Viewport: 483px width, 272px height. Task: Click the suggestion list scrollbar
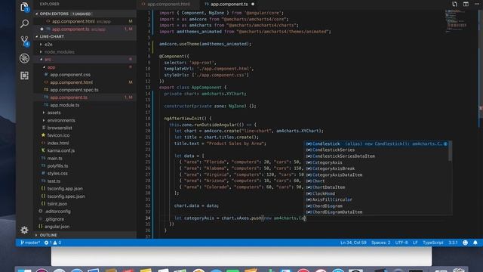pos(450,151)
